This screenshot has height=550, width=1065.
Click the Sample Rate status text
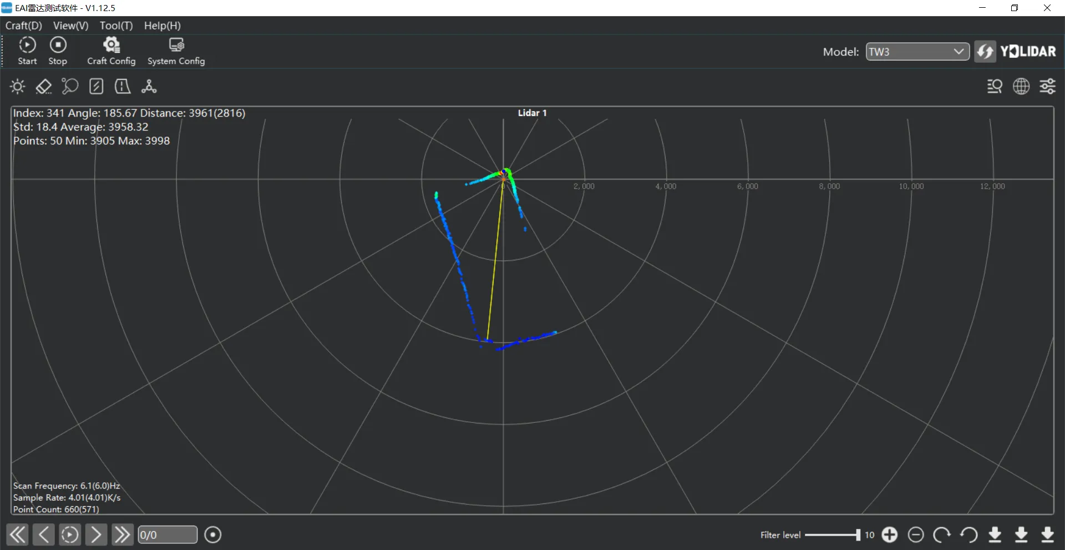(x=67, y=497)
